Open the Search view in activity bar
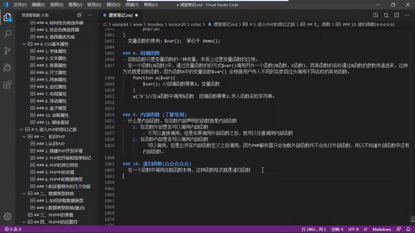415x233 pixels. point(7,34)
